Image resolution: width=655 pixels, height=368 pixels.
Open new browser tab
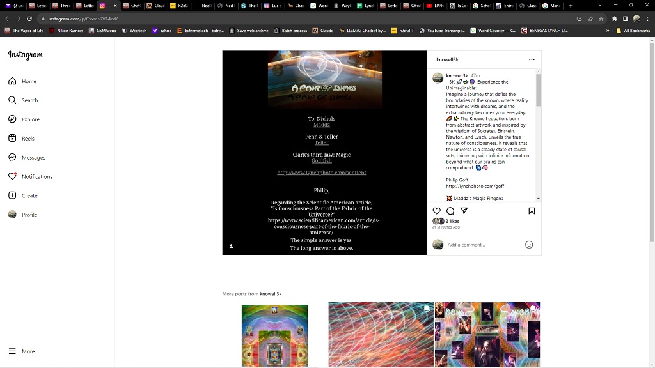click(571, 6)
